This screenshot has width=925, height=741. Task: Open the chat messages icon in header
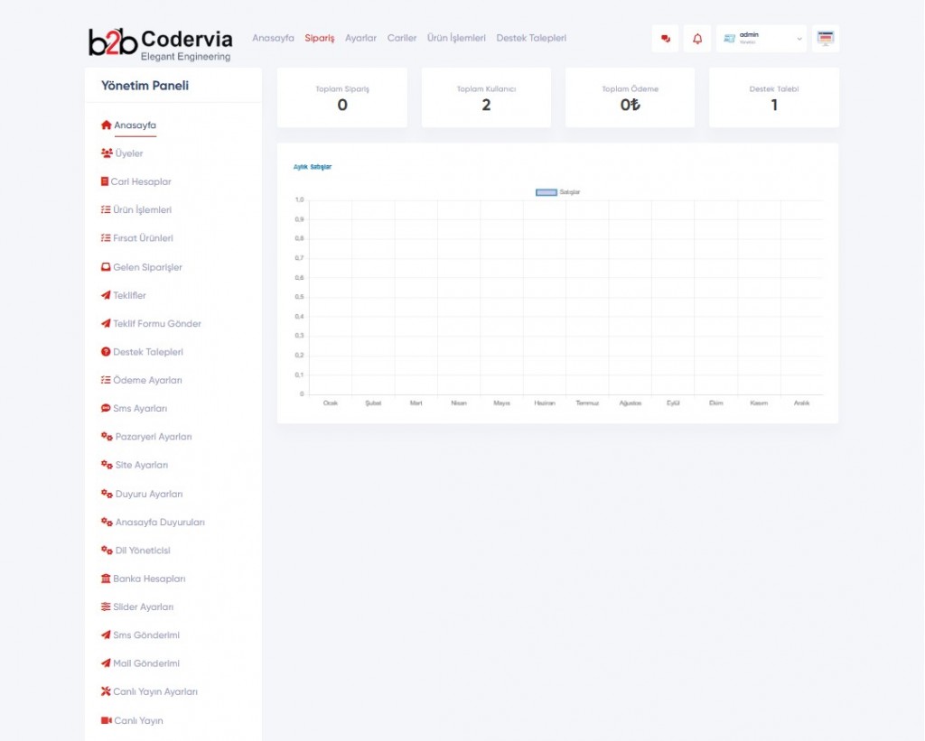click(666, 39)
